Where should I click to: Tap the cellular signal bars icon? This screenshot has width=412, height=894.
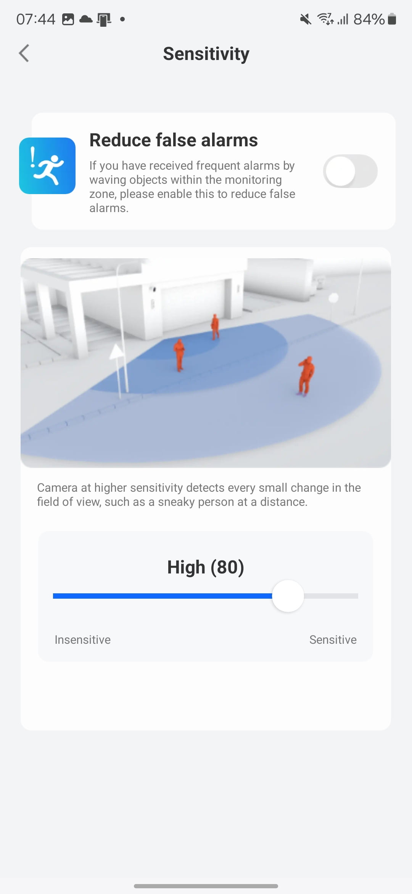click(343, 19)
